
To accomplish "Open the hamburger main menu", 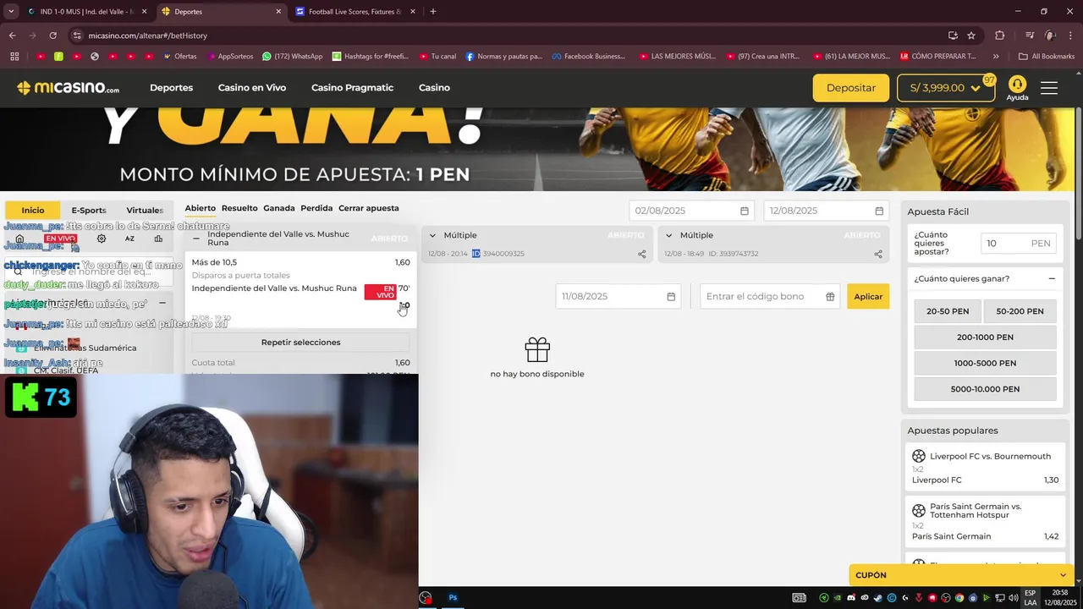I will (1049, 88).
